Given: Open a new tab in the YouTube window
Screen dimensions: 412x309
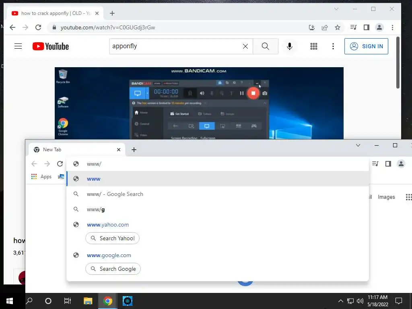Looking at the screenshot, I should (112, 13).
